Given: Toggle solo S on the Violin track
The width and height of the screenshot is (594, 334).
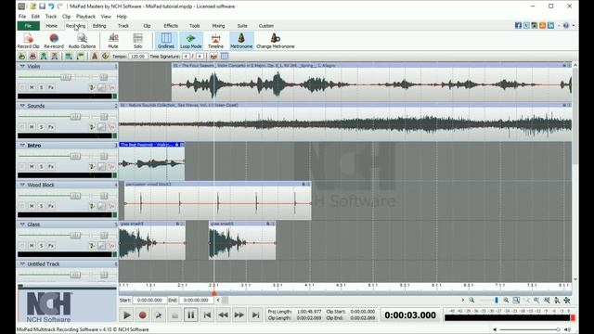Looking at the screenshot, I should coord(41,87).
